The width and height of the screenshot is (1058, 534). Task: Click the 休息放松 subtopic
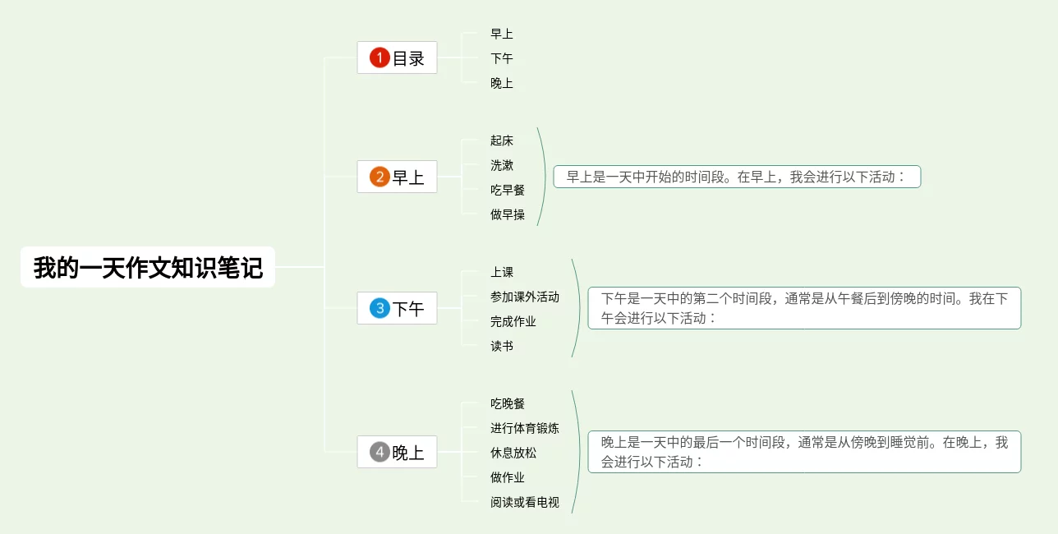(513, 453)
